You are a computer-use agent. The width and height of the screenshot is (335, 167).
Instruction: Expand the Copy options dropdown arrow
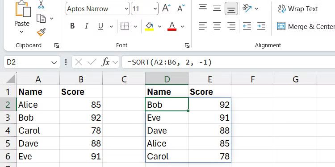pos(51,19)
